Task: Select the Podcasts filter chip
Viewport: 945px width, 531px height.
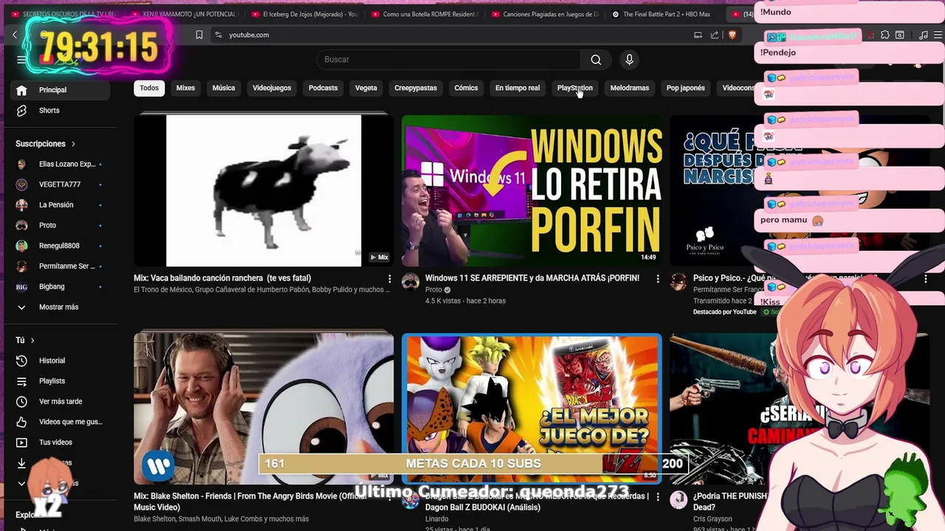Action: click(323, 88)
